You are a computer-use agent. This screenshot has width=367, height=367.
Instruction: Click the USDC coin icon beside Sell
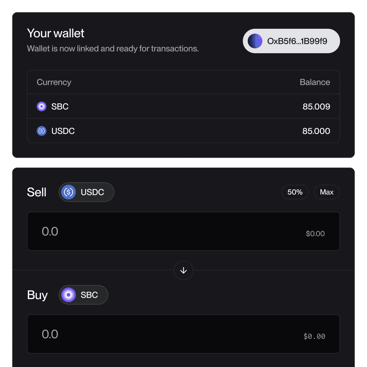(69, 192)
